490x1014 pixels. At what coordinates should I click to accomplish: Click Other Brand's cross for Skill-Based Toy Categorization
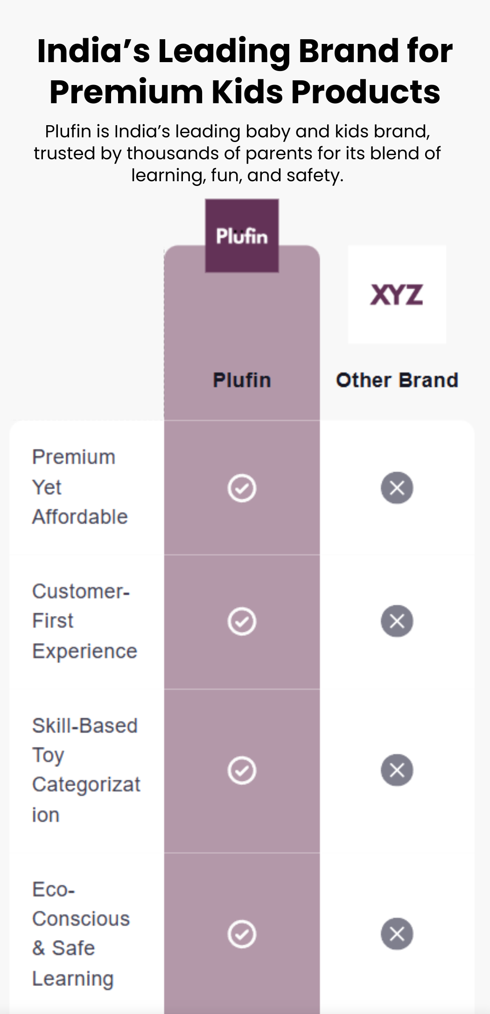coord(397,770)
